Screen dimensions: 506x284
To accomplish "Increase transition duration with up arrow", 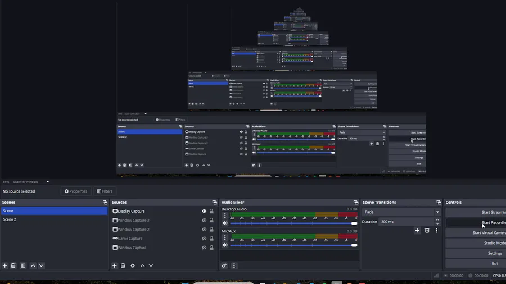I will (437, 220).
